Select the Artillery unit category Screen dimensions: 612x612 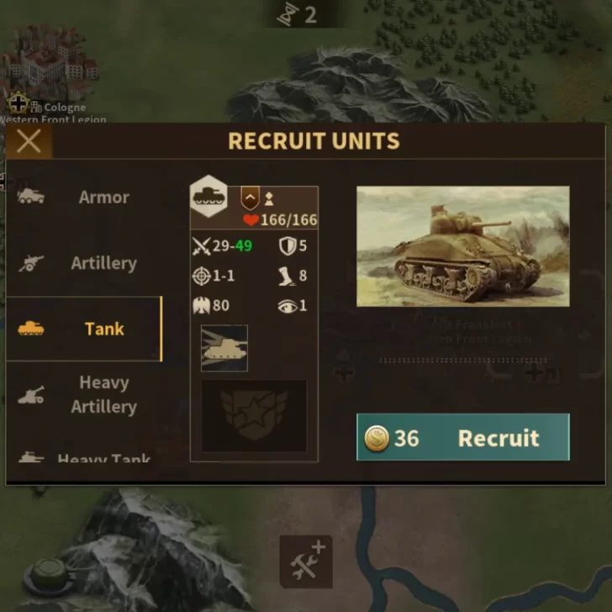84,263
